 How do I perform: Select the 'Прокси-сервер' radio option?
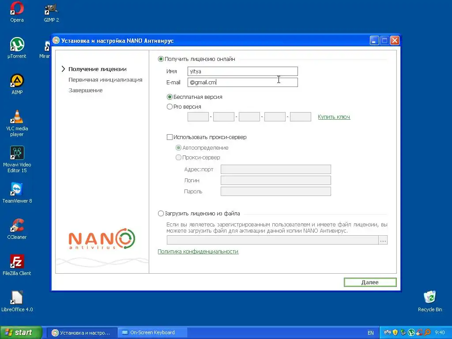pyautogui.click(x=178, y=158)
